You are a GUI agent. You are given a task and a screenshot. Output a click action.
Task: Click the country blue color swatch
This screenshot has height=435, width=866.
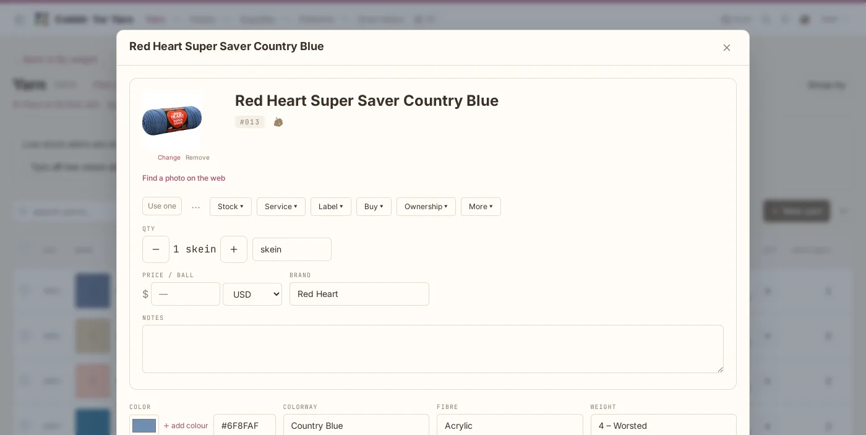click(x=144, y=426)
